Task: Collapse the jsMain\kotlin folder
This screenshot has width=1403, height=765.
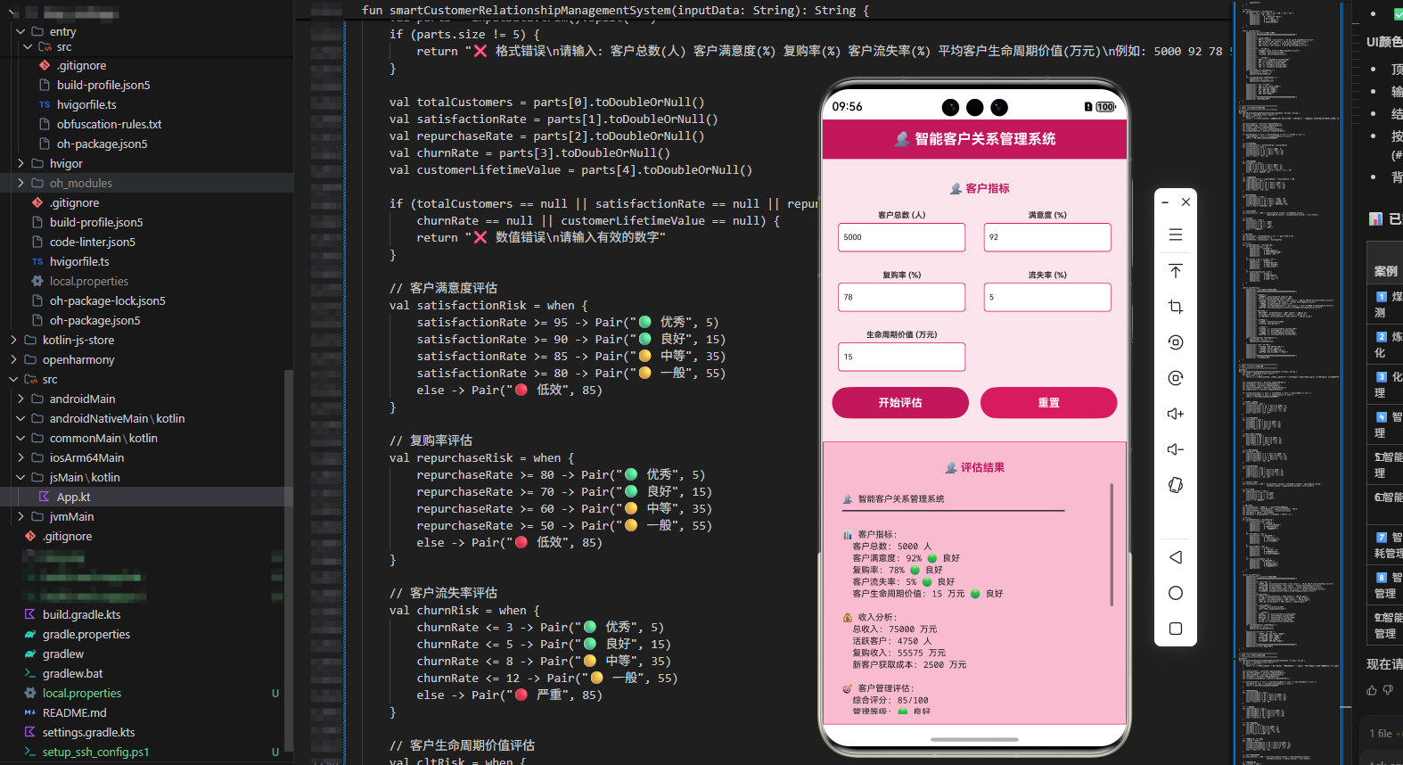Action: (x=21, y=477)
